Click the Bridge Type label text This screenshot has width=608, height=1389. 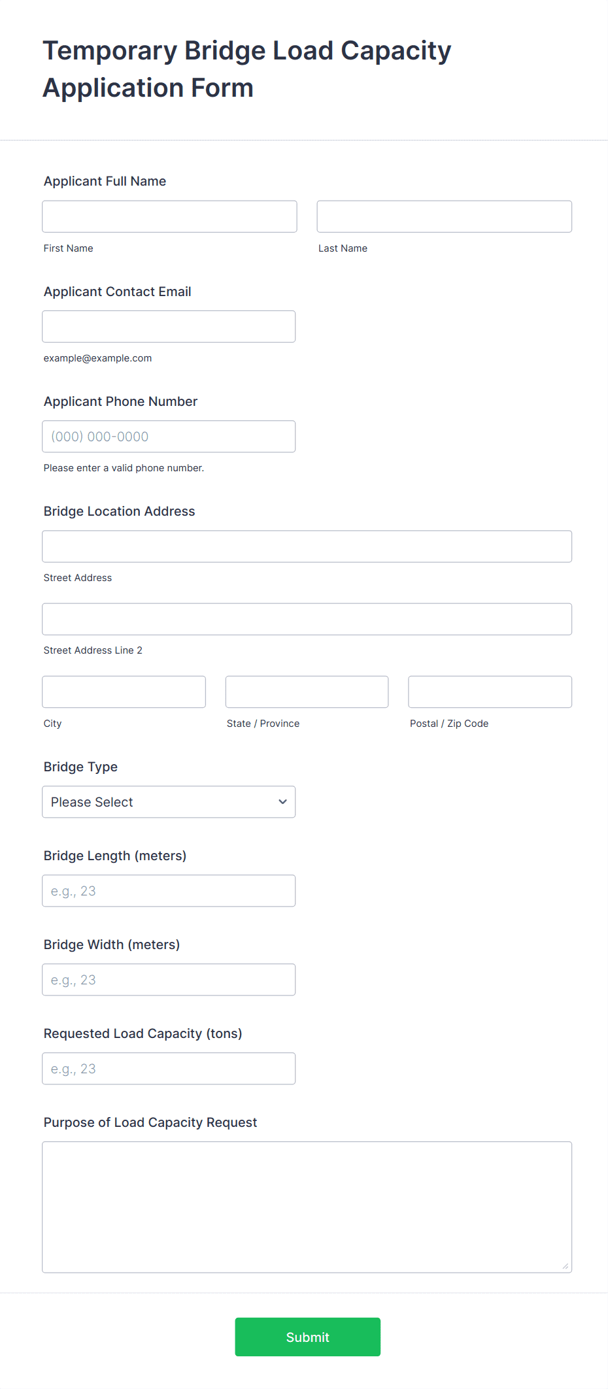tap(80, 767)
